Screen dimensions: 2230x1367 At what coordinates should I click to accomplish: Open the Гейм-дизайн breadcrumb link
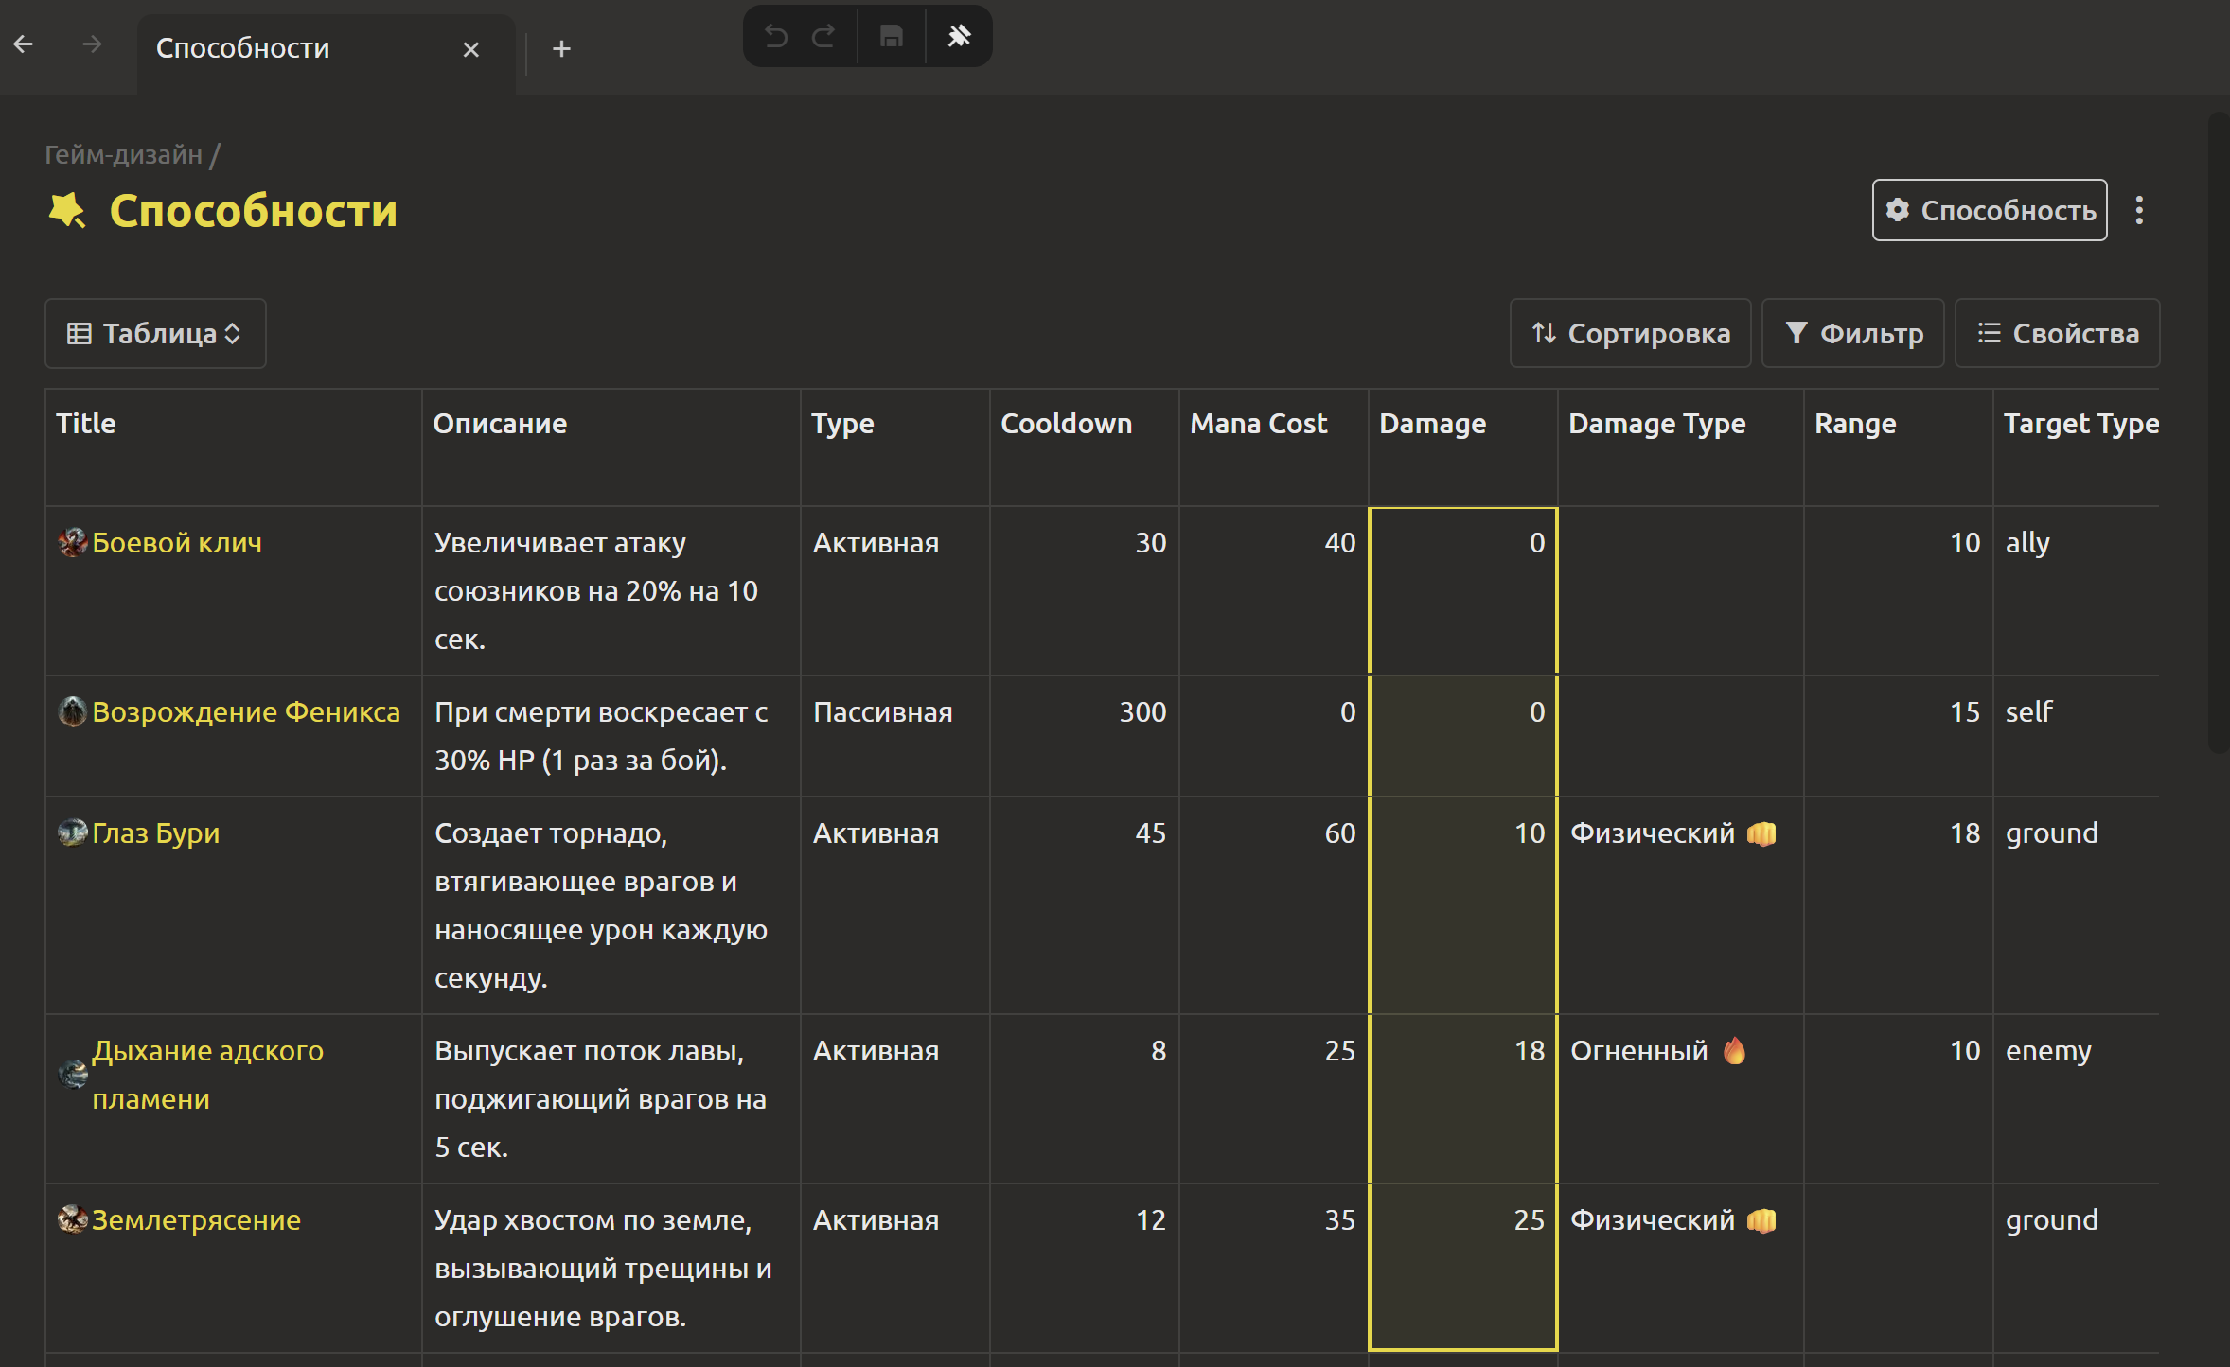point(123,154)
